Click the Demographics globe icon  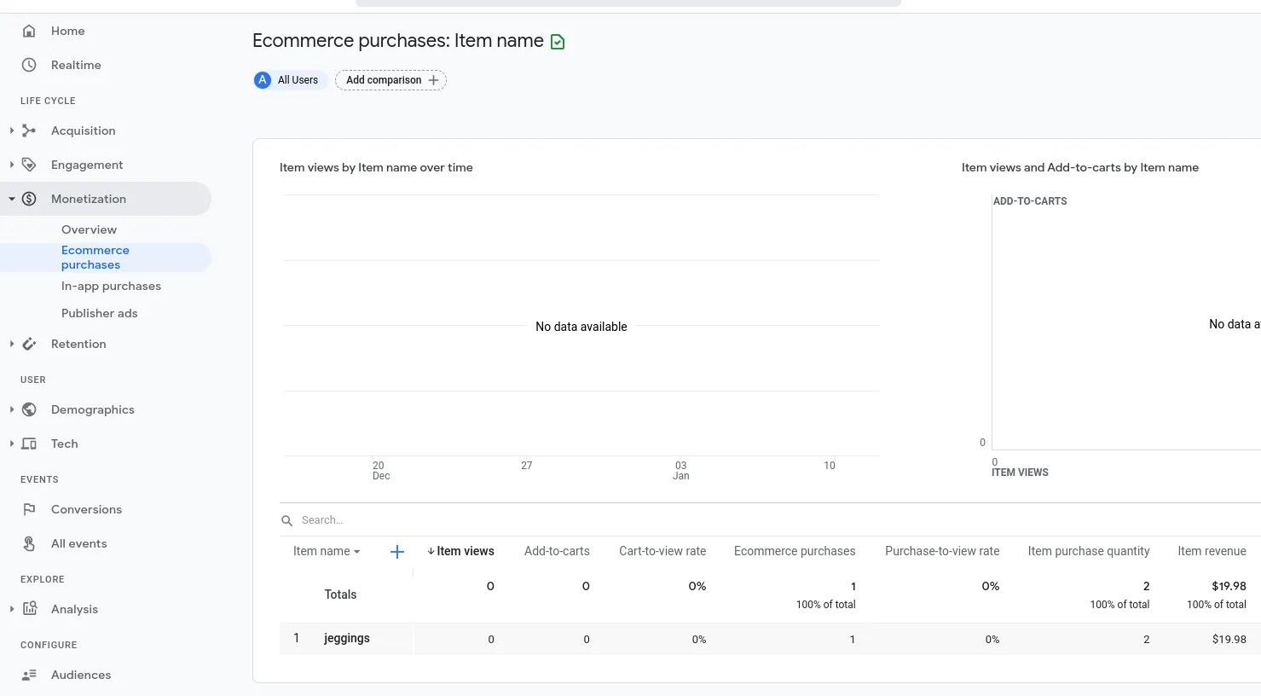click(29, 409)
